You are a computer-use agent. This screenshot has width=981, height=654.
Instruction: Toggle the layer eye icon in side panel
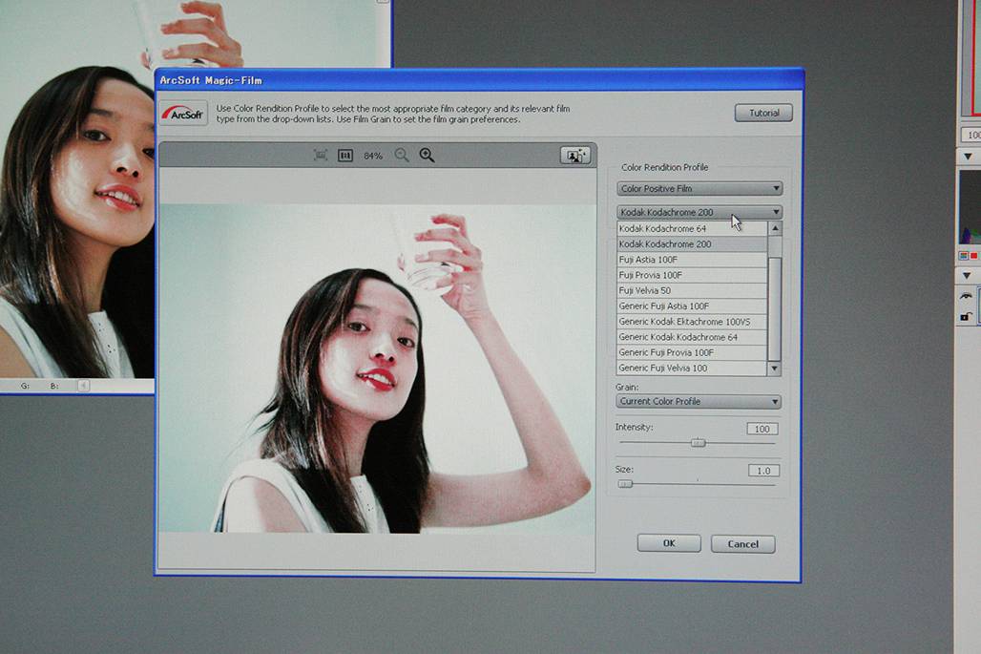[966, 296]
